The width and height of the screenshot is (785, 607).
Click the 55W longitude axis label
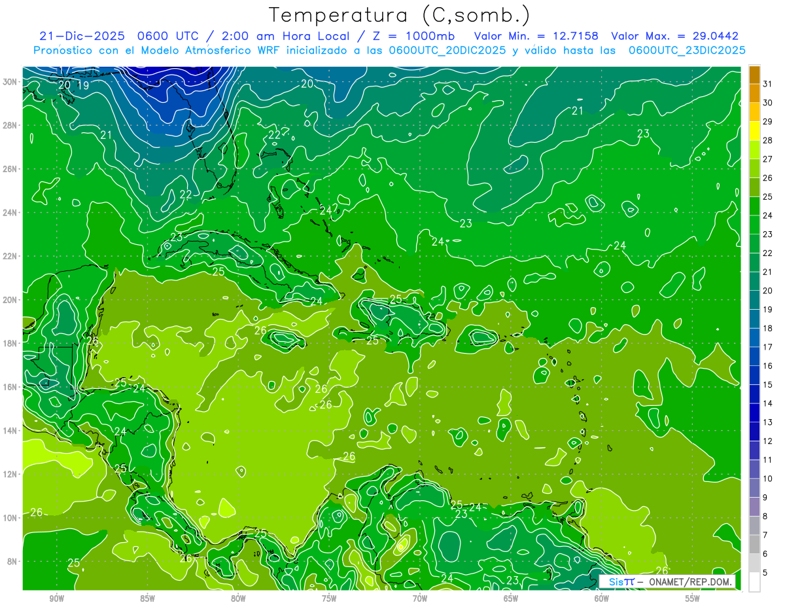click(x=693, y=598)
